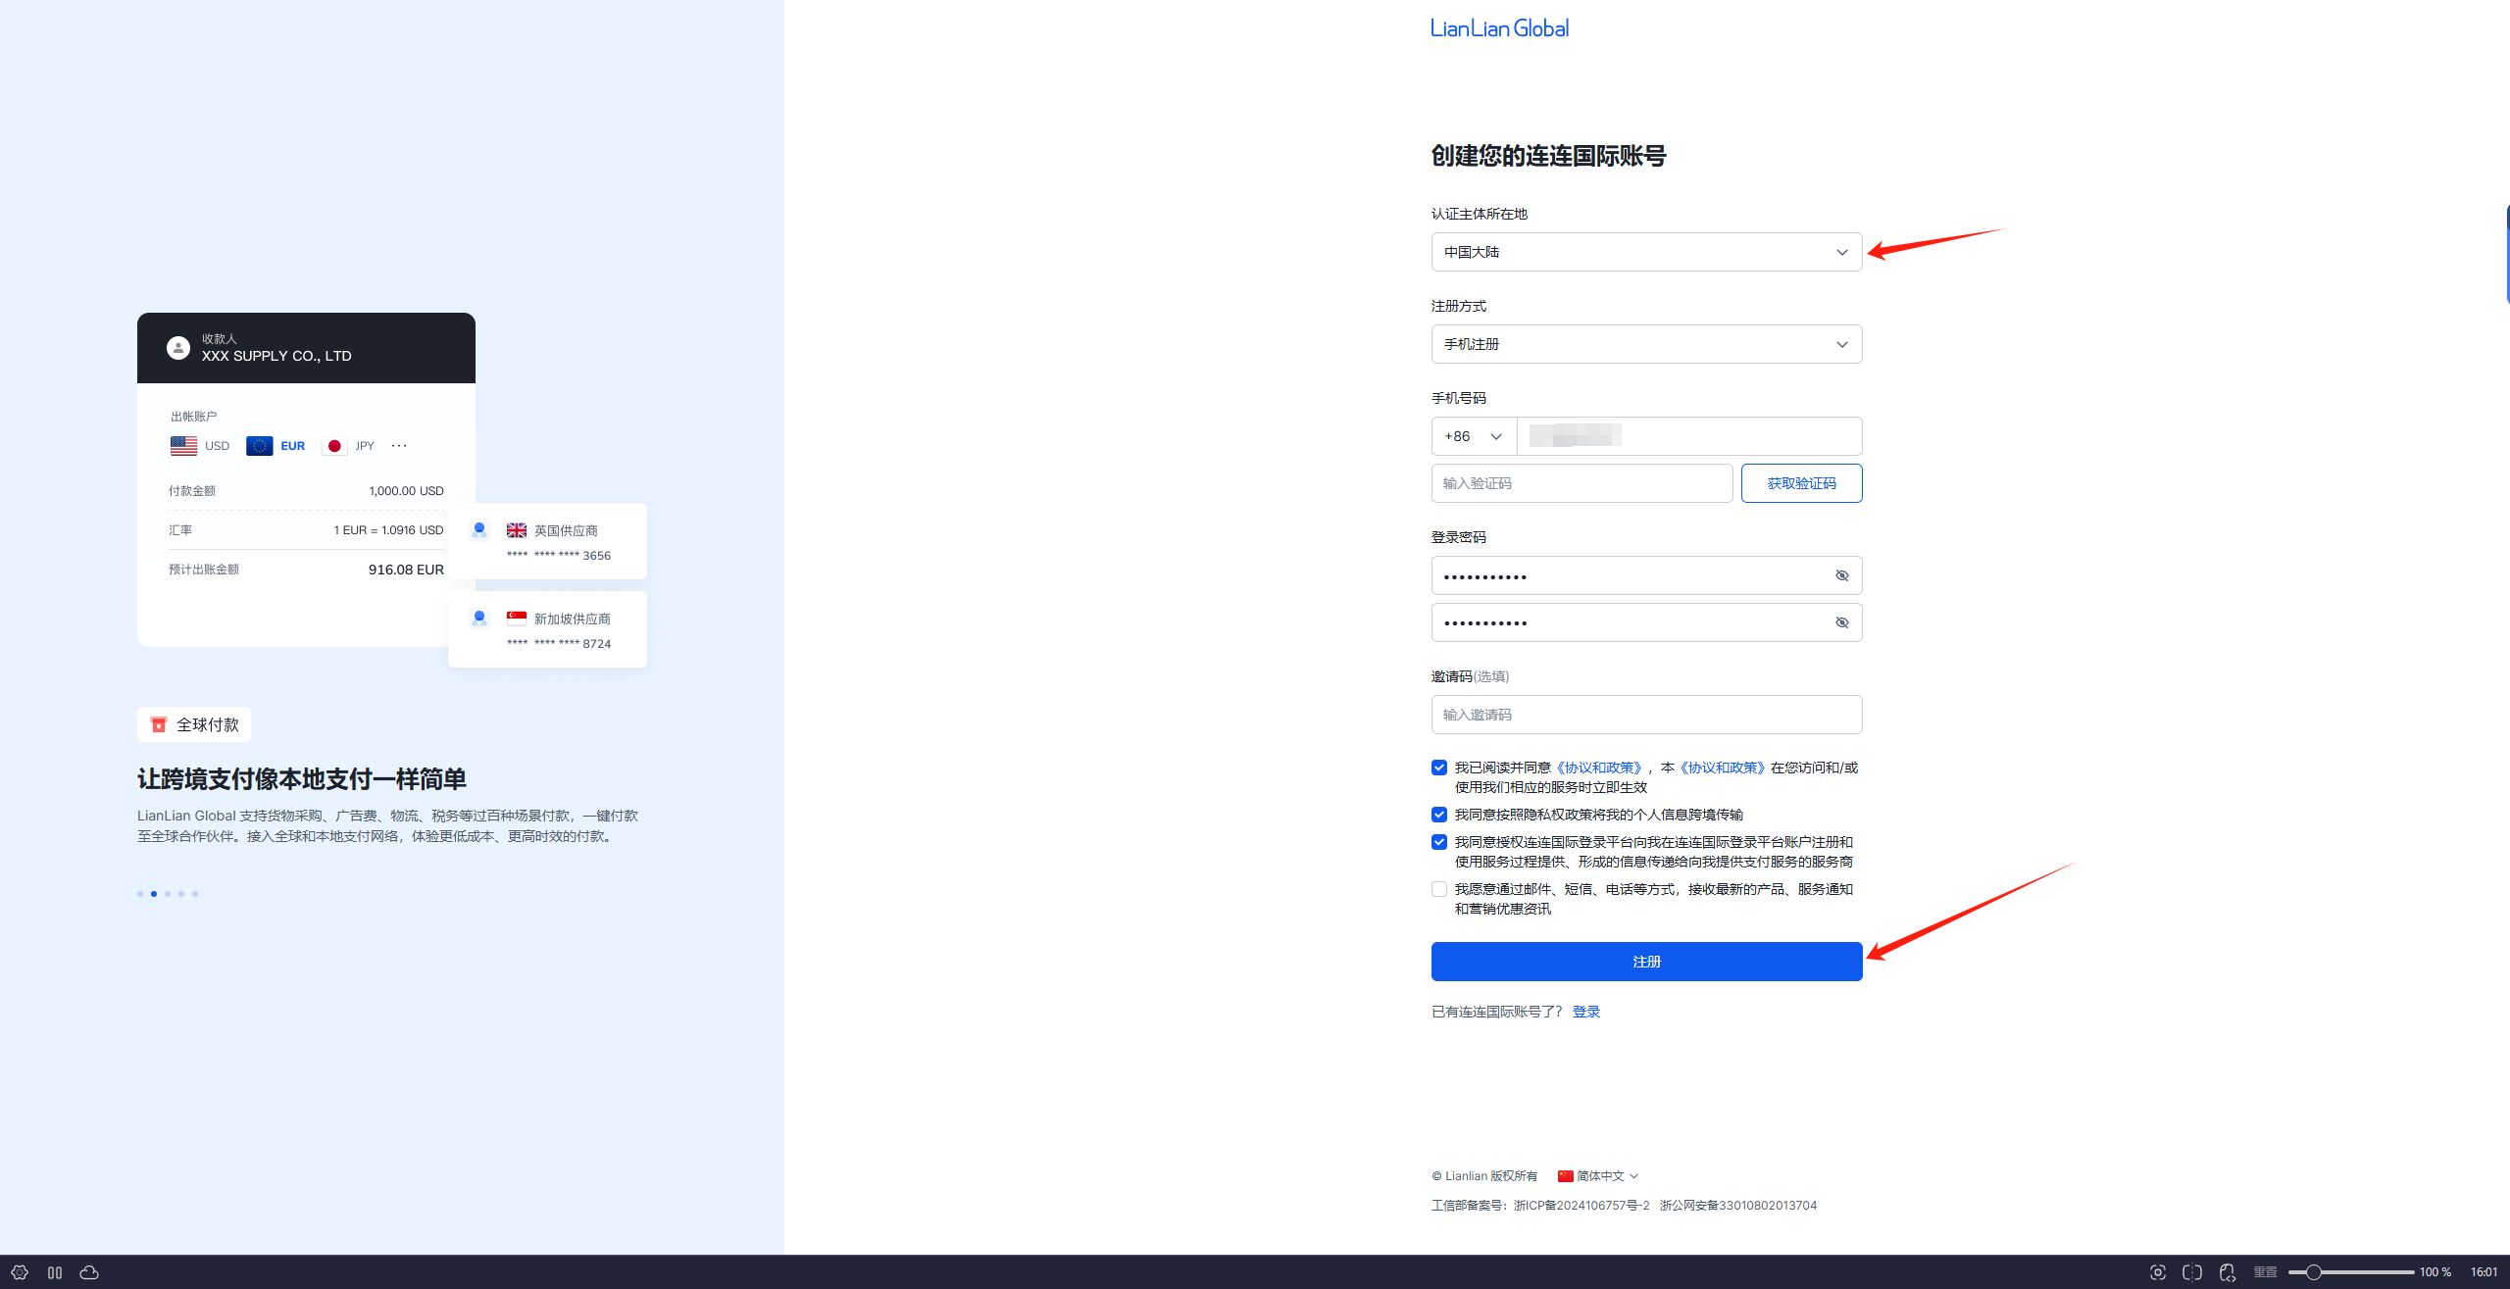
Task: Click the 重置 zoom reset button
Action: point(2265,1272)
